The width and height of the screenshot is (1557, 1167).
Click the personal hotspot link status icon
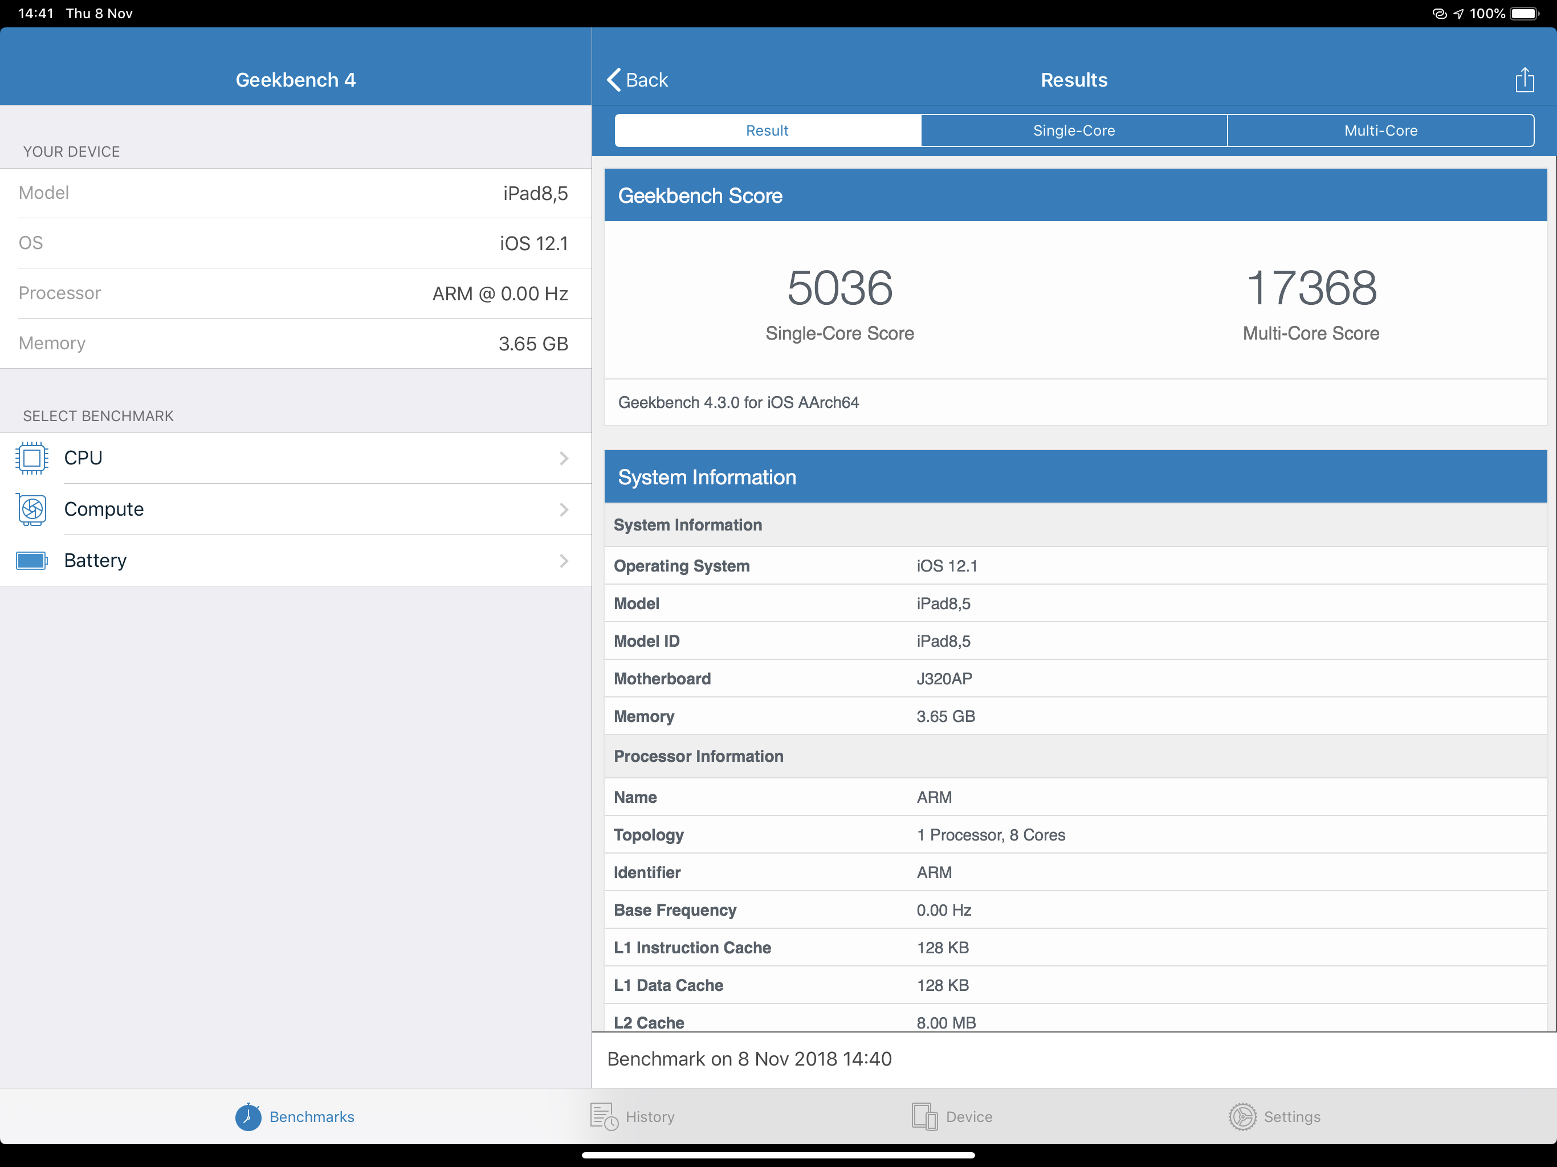pyautogui.click(x=1440, y=13)
